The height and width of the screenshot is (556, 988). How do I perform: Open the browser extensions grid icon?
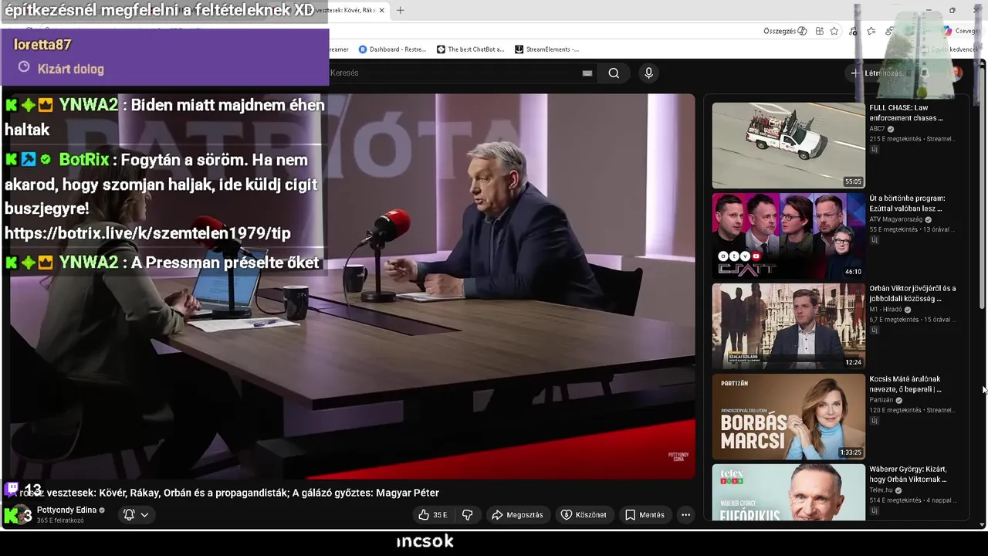coord(820,31)
